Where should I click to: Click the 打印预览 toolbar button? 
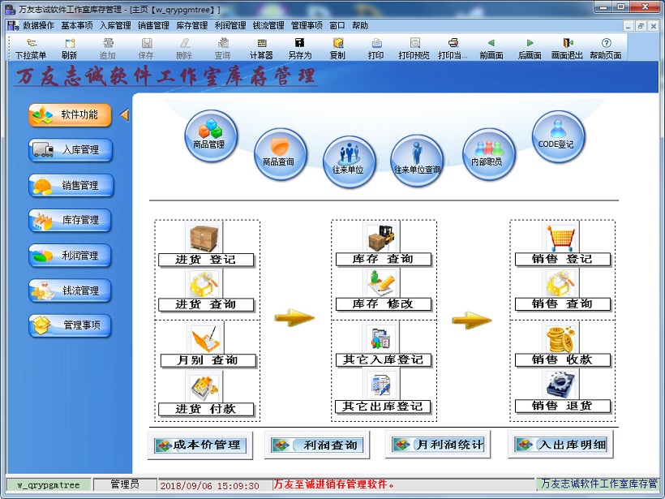tap(414, 49)
